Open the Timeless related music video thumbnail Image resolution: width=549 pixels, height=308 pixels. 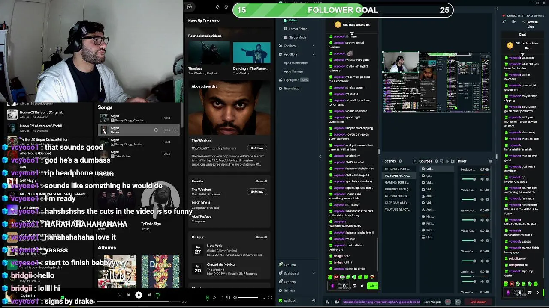(x=208, y=53)
